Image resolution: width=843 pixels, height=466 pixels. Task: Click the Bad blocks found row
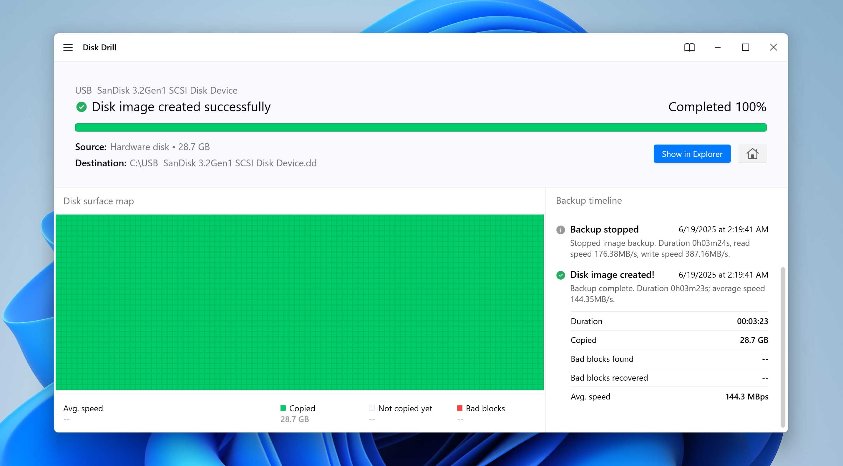click(x=669, y=359)
